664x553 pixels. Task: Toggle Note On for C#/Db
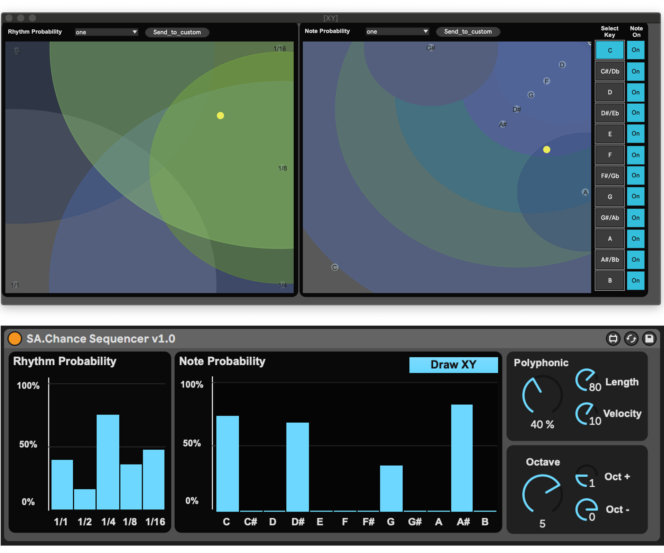pos(635,72)
